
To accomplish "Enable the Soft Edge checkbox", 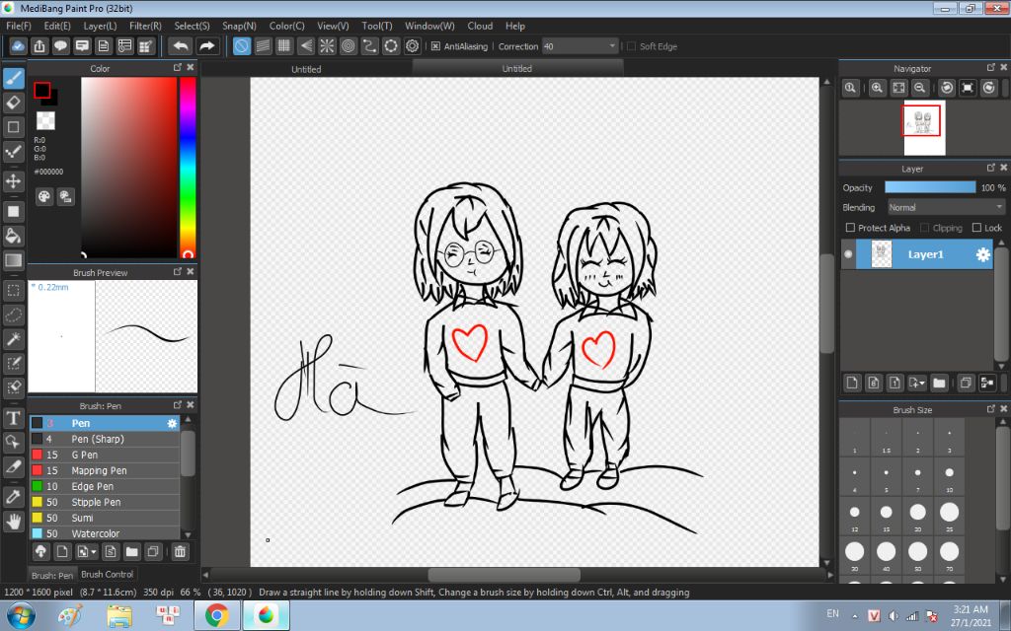I will coord(631,46).
